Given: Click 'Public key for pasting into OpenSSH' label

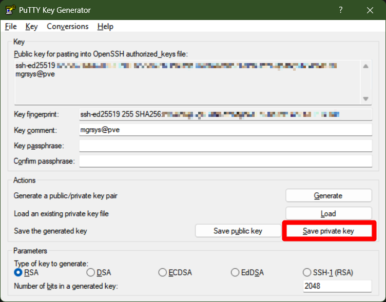Looking at the screenshot, I should click(101, 54).
